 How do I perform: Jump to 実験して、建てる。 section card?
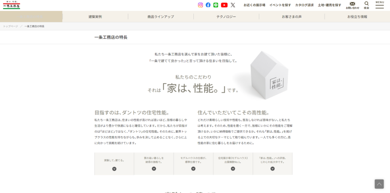[114, 164]
